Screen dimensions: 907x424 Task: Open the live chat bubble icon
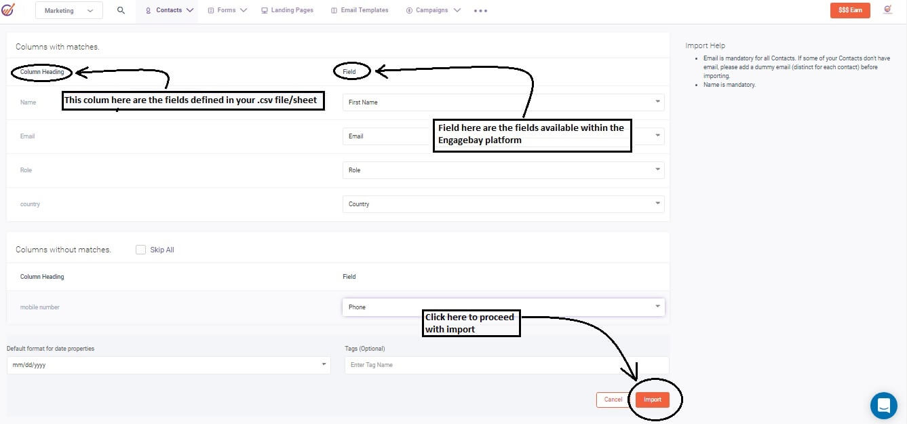click(883, 405)
